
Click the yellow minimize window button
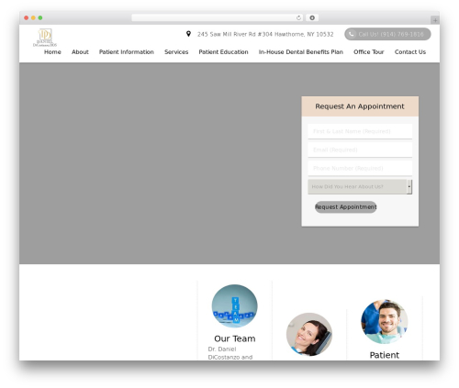[33, 17]
